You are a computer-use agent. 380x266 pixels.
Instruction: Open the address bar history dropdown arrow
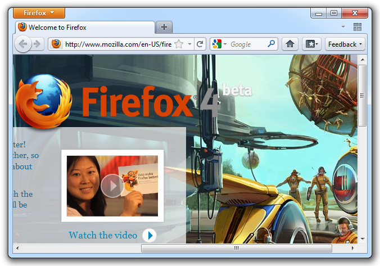tap(190, 44)
